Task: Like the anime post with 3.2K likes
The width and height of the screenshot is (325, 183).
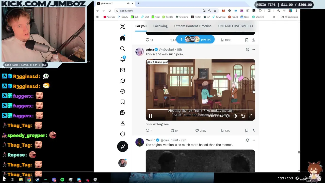Action: (x=201, y=131)
